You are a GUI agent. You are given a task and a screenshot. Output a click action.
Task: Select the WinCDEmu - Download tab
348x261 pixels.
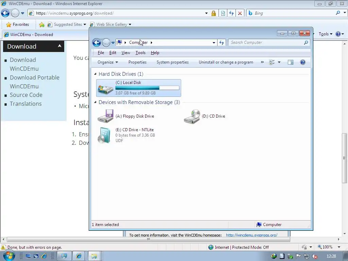[x=45, y=35]
